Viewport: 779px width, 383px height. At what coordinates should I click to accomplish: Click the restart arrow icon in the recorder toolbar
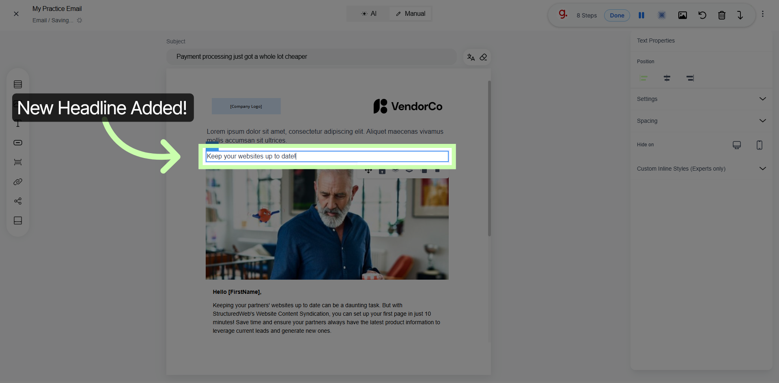pos(702,15)
